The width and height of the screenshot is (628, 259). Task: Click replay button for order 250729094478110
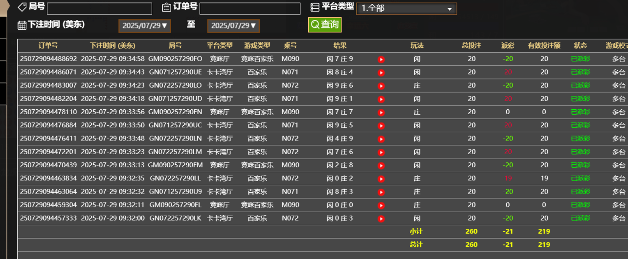(x=381, y=112)
